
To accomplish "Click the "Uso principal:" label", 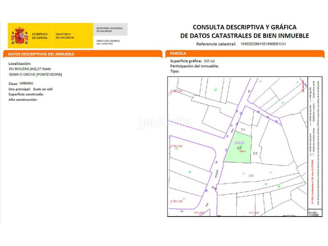I will [x=19, y=89].
